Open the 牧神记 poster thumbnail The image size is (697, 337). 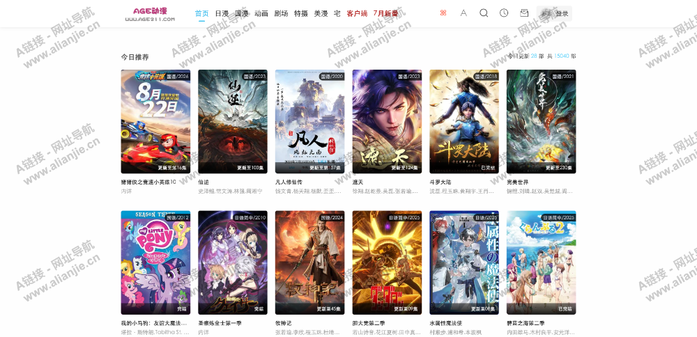pos(310,262)
